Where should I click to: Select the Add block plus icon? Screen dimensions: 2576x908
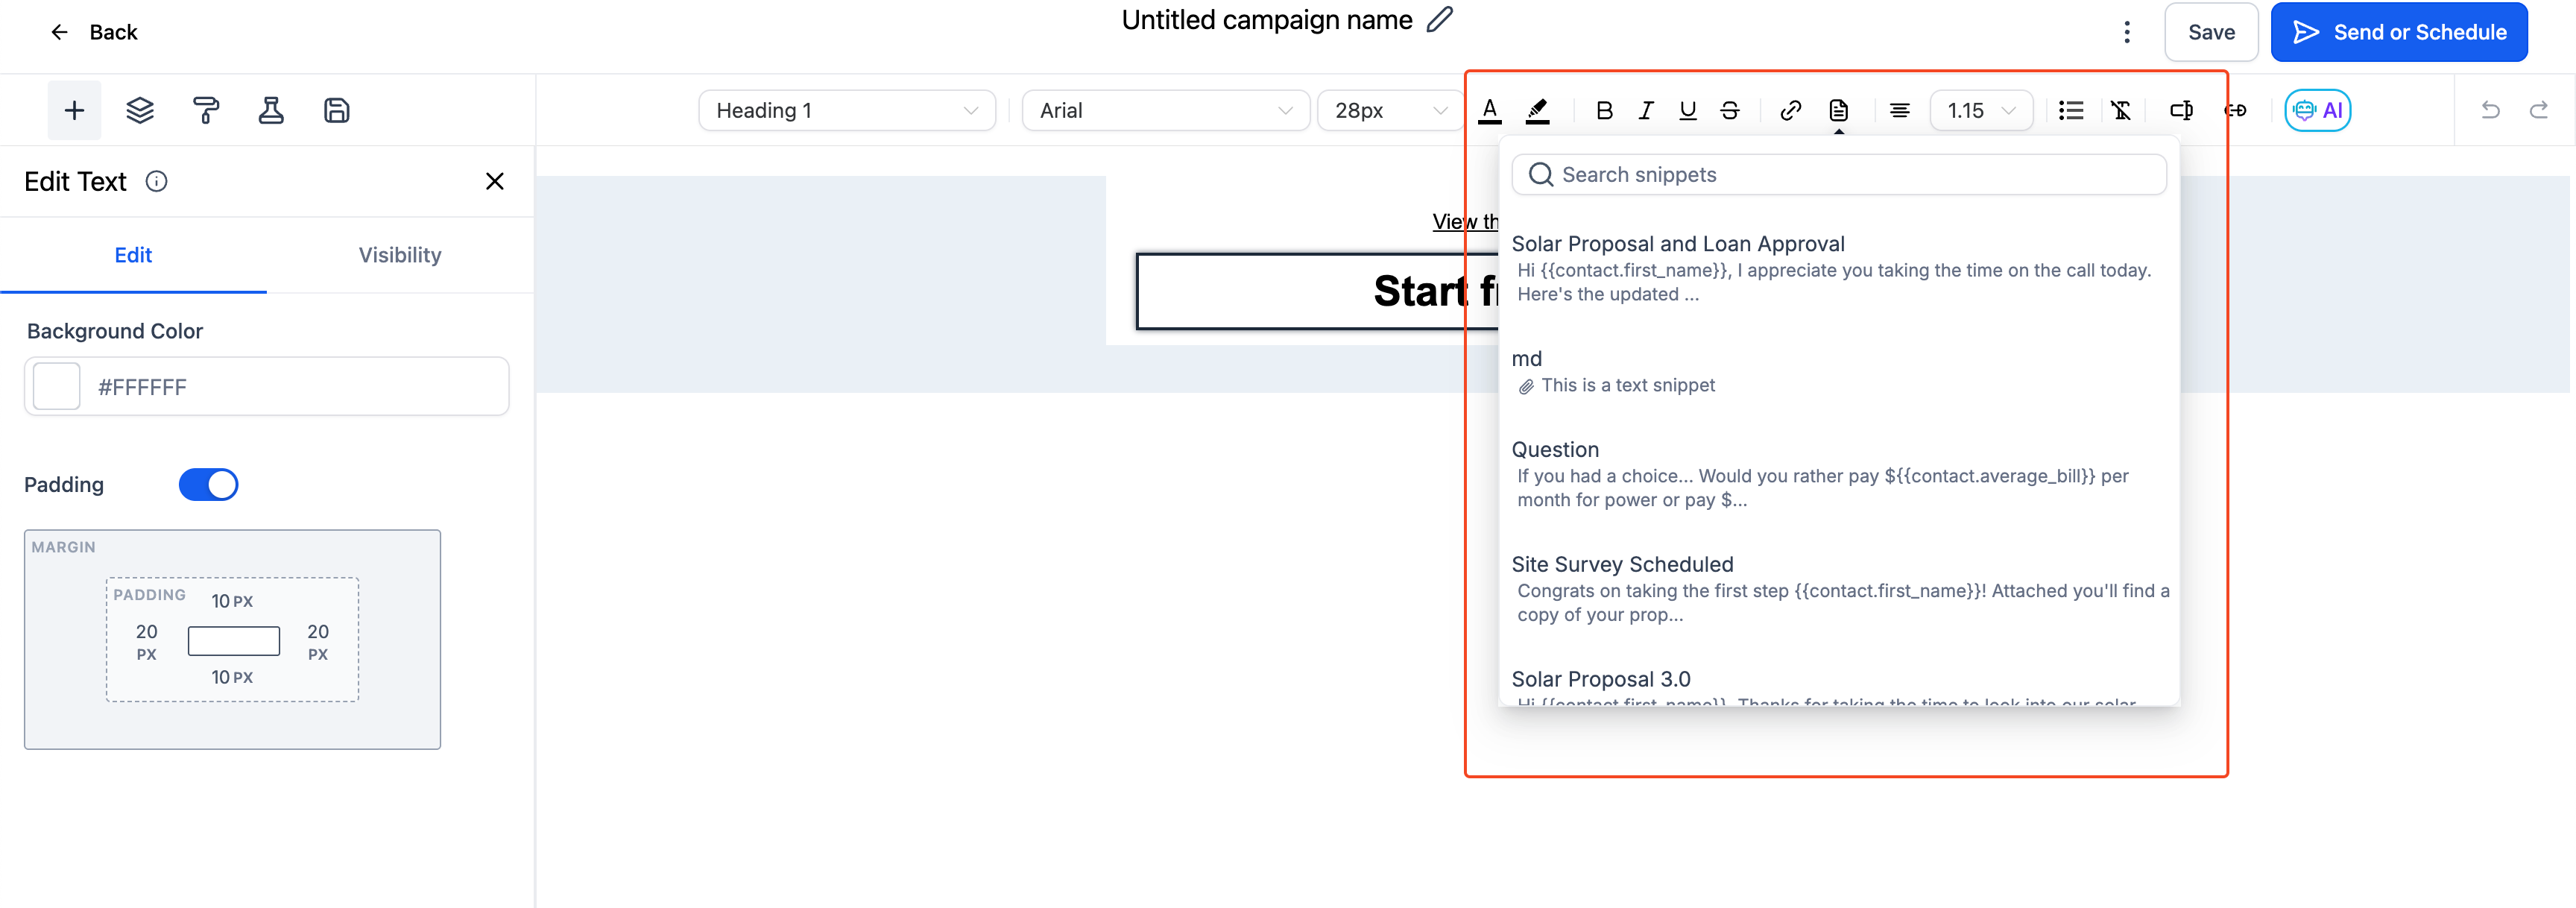click(74, 110)
